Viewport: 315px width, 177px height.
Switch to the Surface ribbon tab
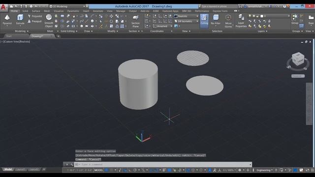point(36,11)
